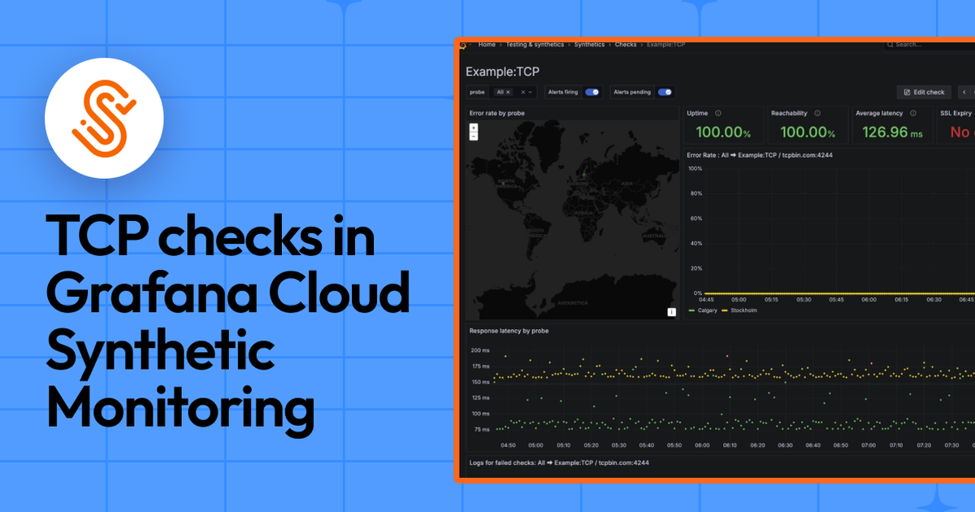Click the info icon next to Reachability
This screenshot has width=975, height=512.
coord(817,114)
